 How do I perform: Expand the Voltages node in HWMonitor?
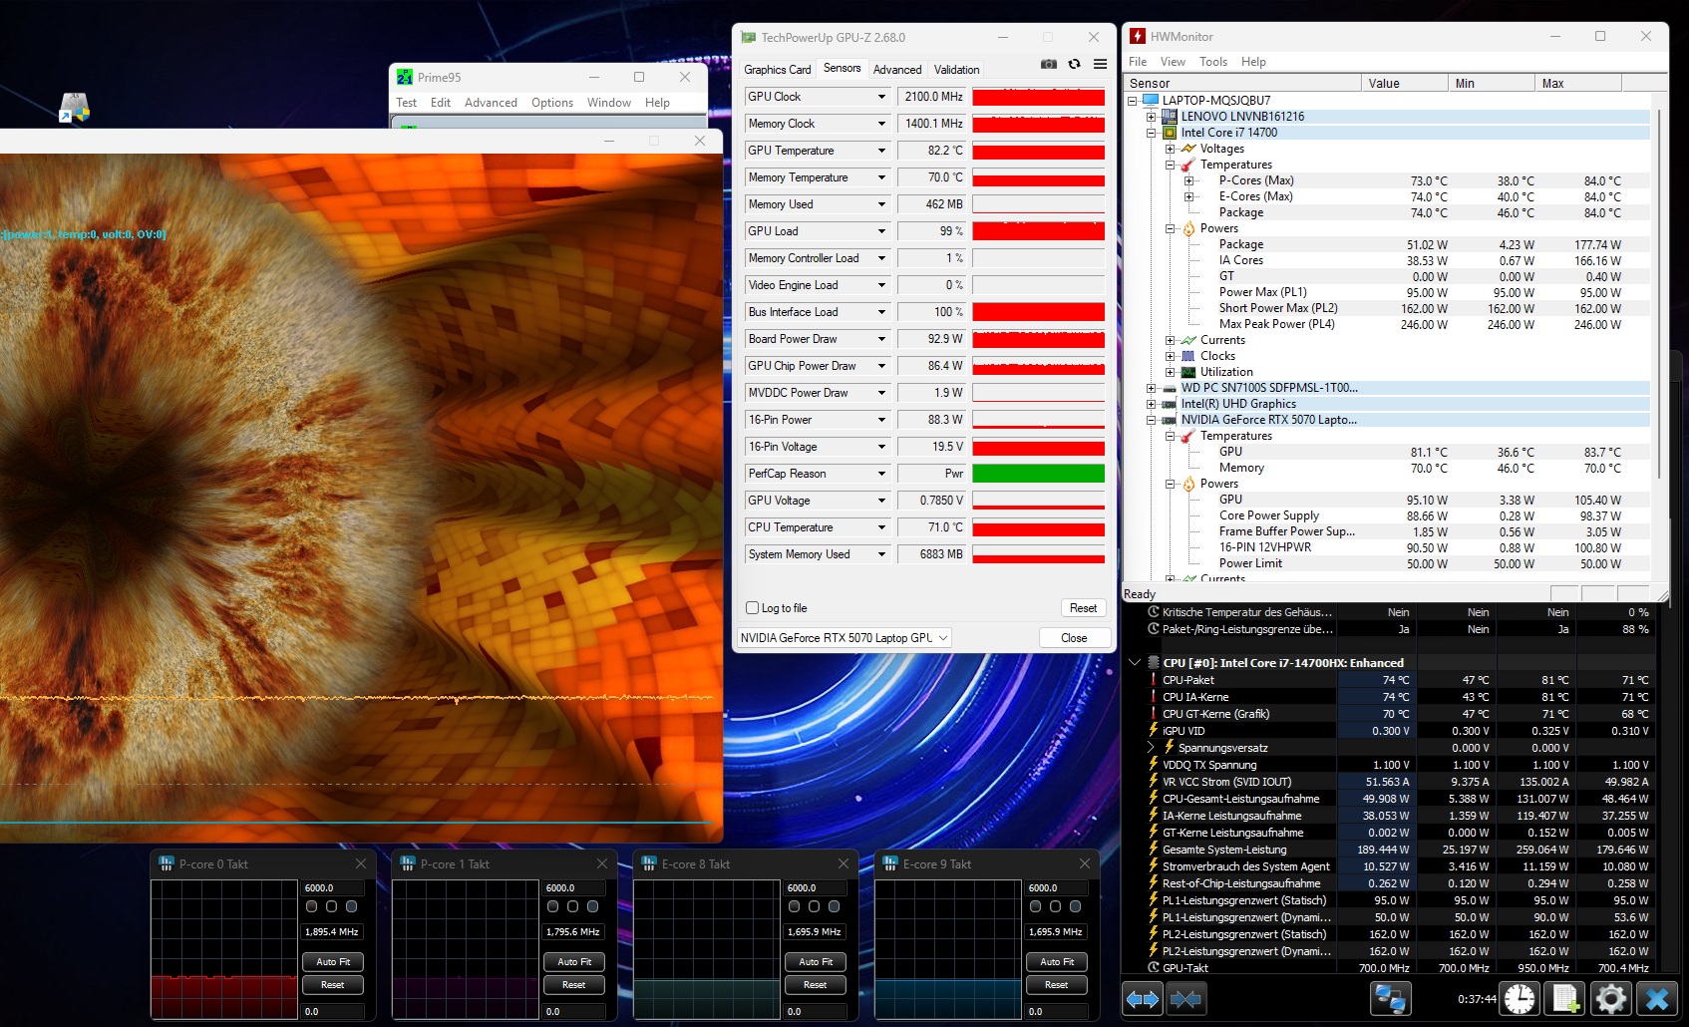[x=1171, y=149]
